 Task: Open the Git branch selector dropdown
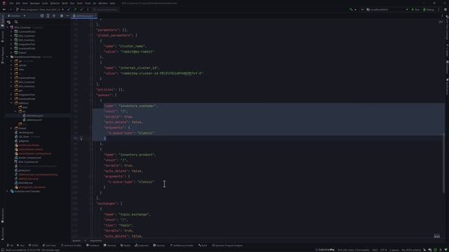click(x=40, y=9)
